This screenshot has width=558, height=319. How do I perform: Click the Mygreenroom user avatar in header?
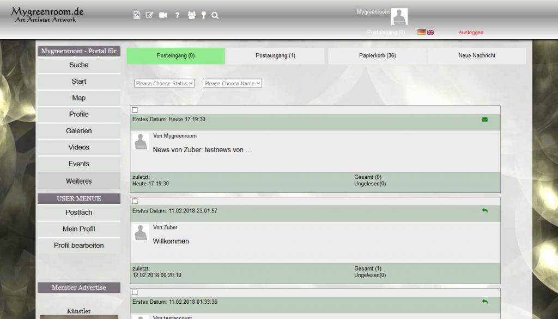[399, 16]
